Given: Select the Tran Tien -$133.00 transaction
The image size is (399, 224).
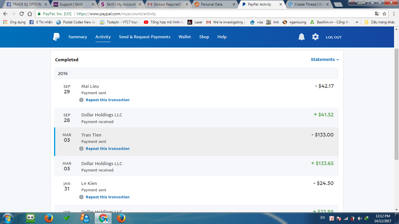Looking at the screenshot, I should pyautogui.click(x=196, y=142).
